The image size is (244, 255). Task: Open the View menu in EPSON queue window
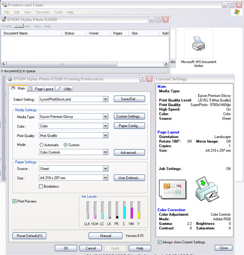pos(37,26)
